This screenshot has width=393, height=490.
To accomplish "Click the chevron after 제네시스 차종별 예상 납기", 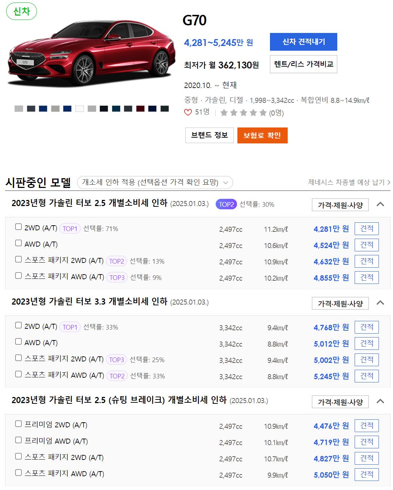I will coord(389,182).
